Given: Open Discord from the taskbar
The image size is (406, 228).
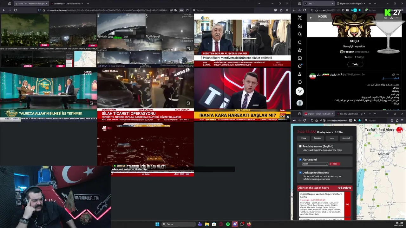Looking at the screenshot, I should click(235, 224).
